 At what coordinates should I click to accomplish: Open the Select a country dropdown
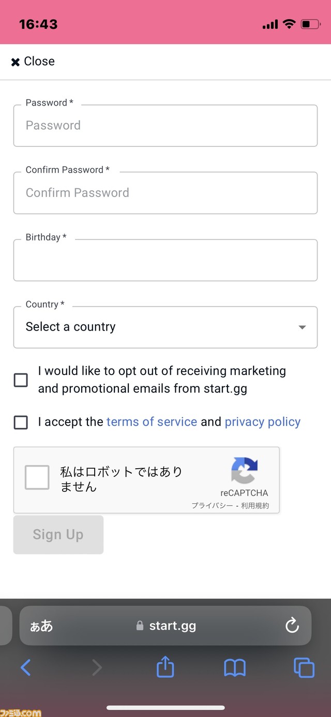click(x=165, y=327)
